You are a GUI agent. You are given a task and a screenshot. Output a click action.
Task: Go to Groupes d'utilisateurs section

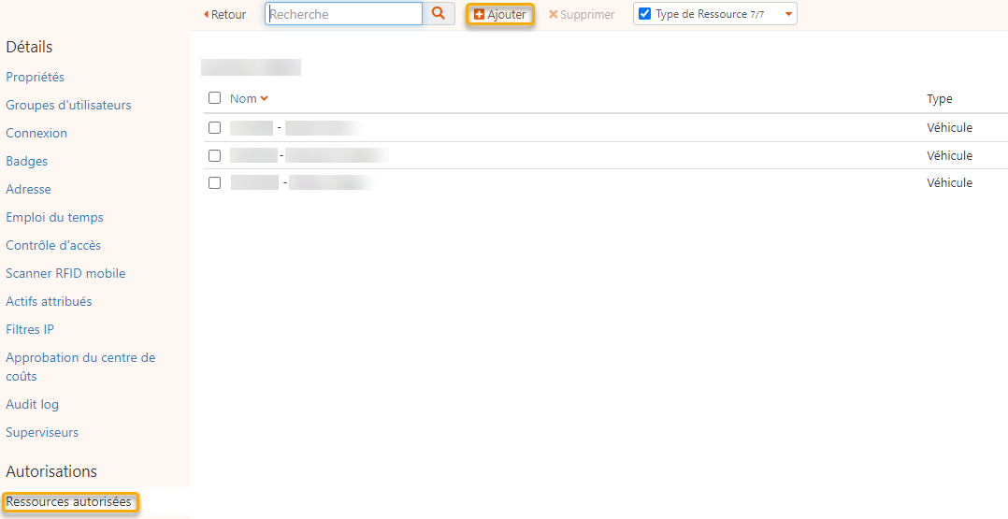point(68,105)
